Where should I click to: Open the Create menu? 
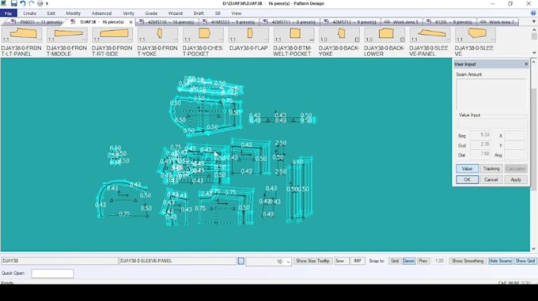(29, 13)
